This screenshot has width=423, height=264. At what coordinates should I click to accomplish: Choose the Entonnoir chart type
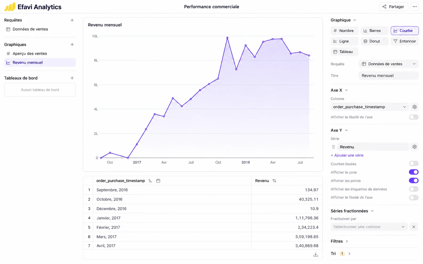(x=405, y=41)
